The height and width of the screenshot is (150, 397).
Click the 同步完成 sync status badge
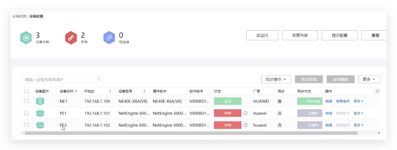(310, 101)
